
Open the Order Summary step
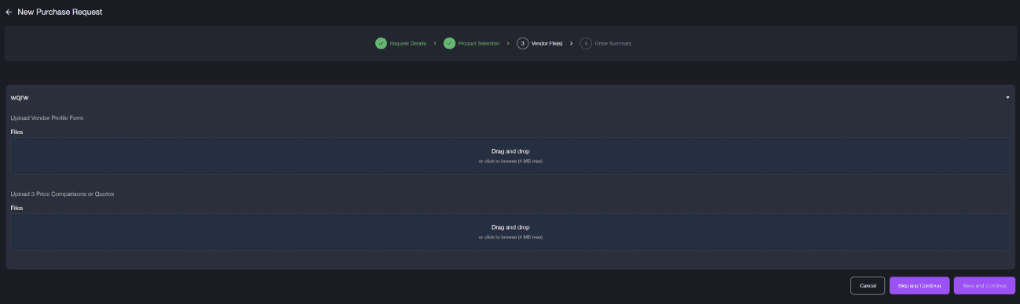pos(613,43)
